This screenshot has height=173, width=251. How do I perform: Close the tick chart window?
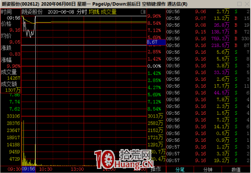click(x=247, y=4)
